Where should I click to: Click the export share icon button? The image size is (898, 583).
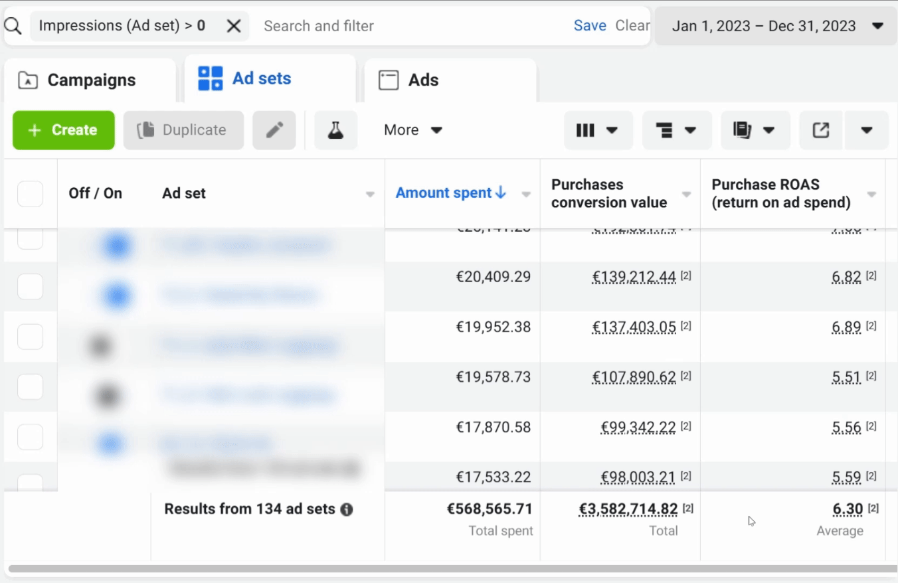pyautogui.click(x=821, y=130)
